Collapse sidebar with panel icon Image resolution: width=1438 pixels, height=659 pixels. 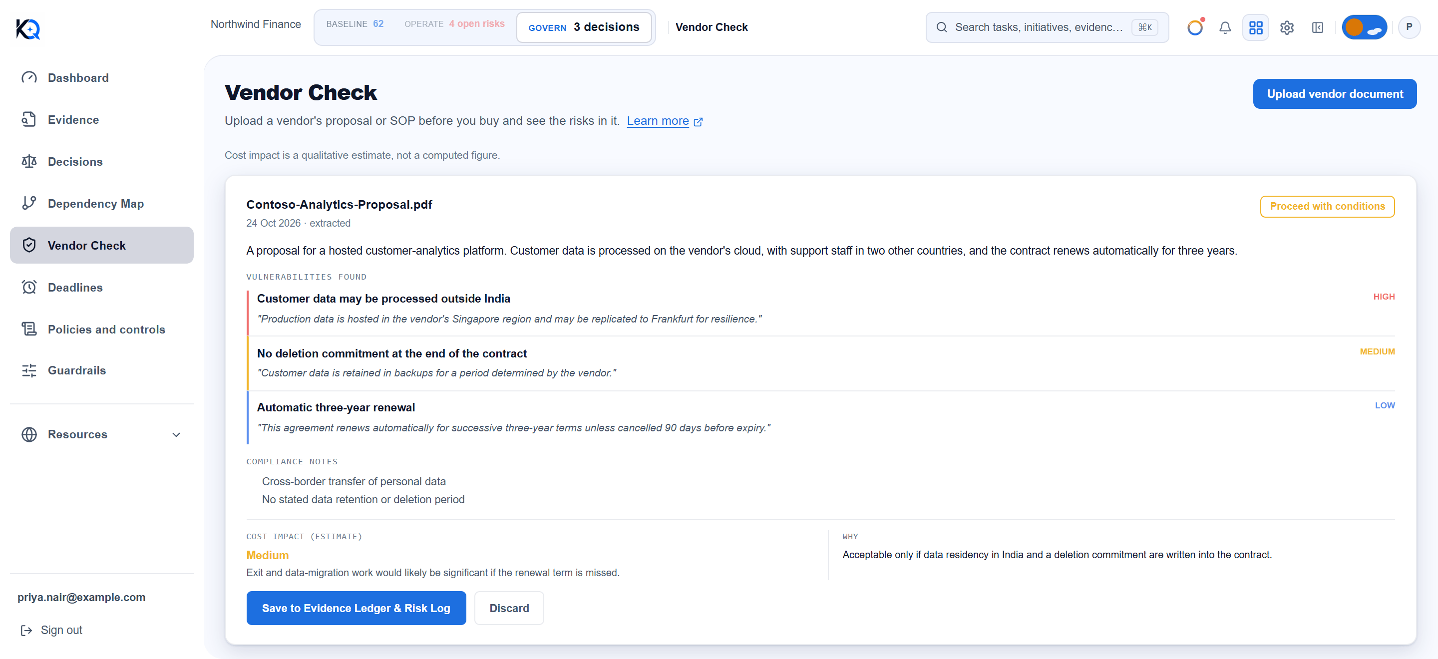click(x=1318, y=27)
